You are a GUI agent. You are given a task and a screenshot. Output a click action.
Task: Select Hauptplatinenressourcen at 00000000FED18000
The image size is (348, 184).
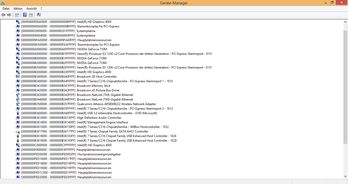pyautogui.click(x=66, y=163)
